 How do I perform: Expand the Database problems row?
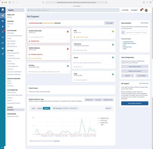[49, 54]
